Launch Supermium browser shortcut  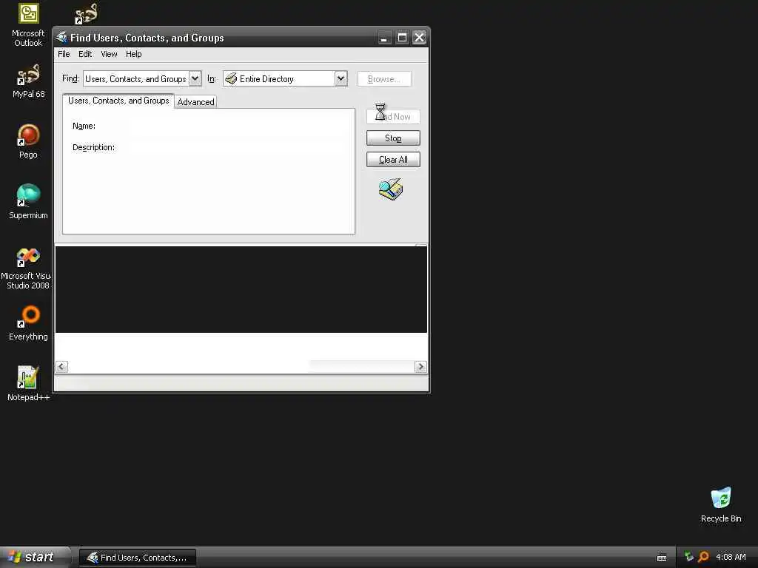click(x=28, y=202)
